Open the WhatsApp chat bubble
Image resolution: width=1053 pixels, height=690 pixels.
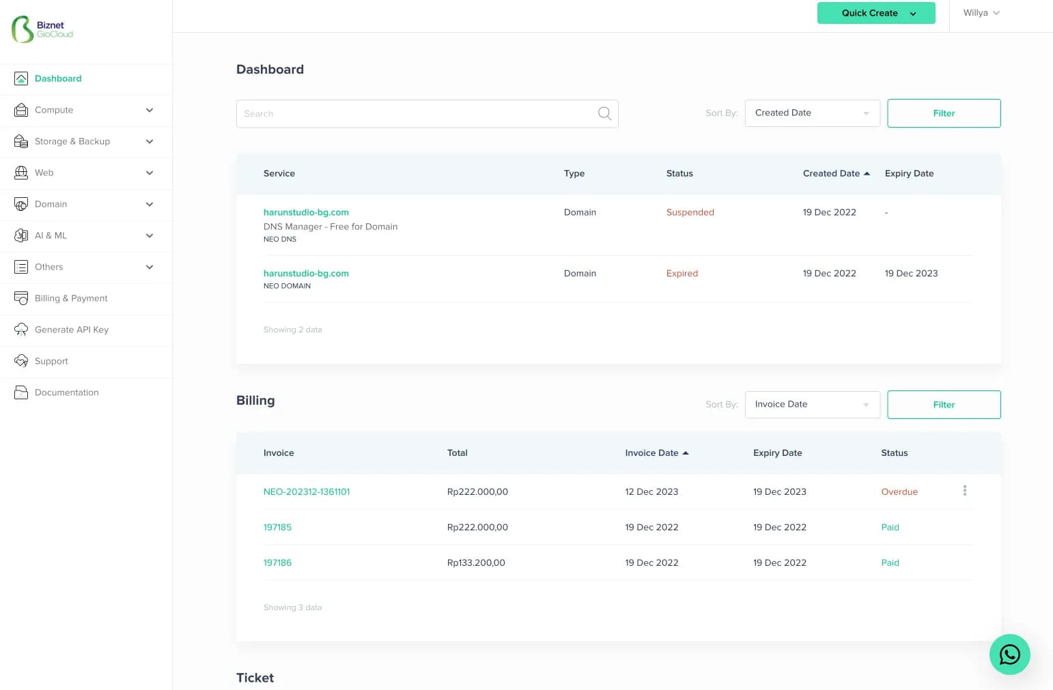1009,655
